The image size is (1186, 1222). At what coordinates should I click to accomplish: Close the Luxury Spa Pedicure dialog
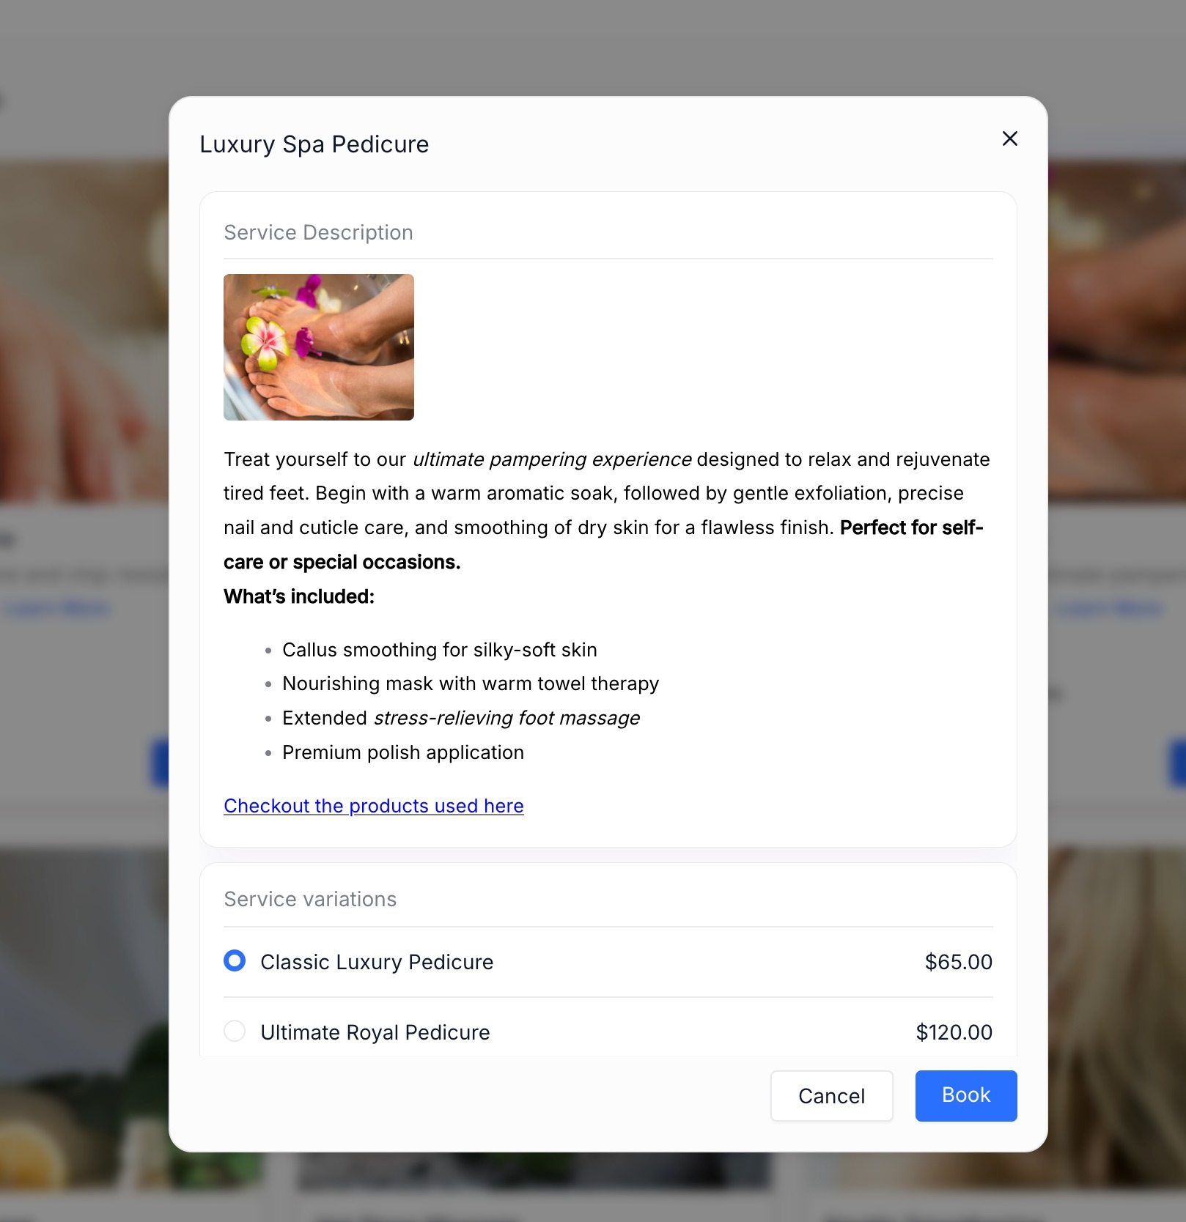[1009, 138]
